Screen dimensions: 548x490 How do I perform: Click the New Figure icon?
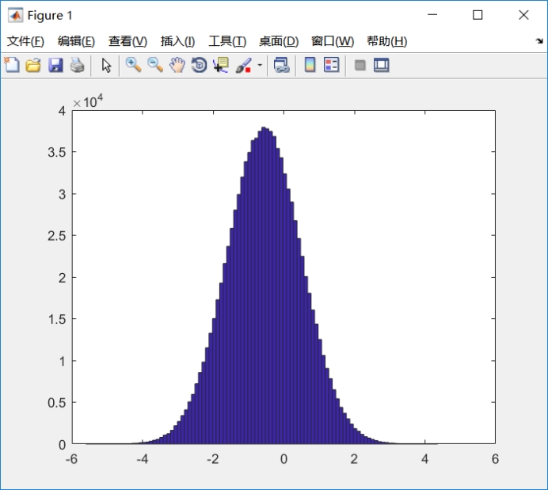point(12,65)
